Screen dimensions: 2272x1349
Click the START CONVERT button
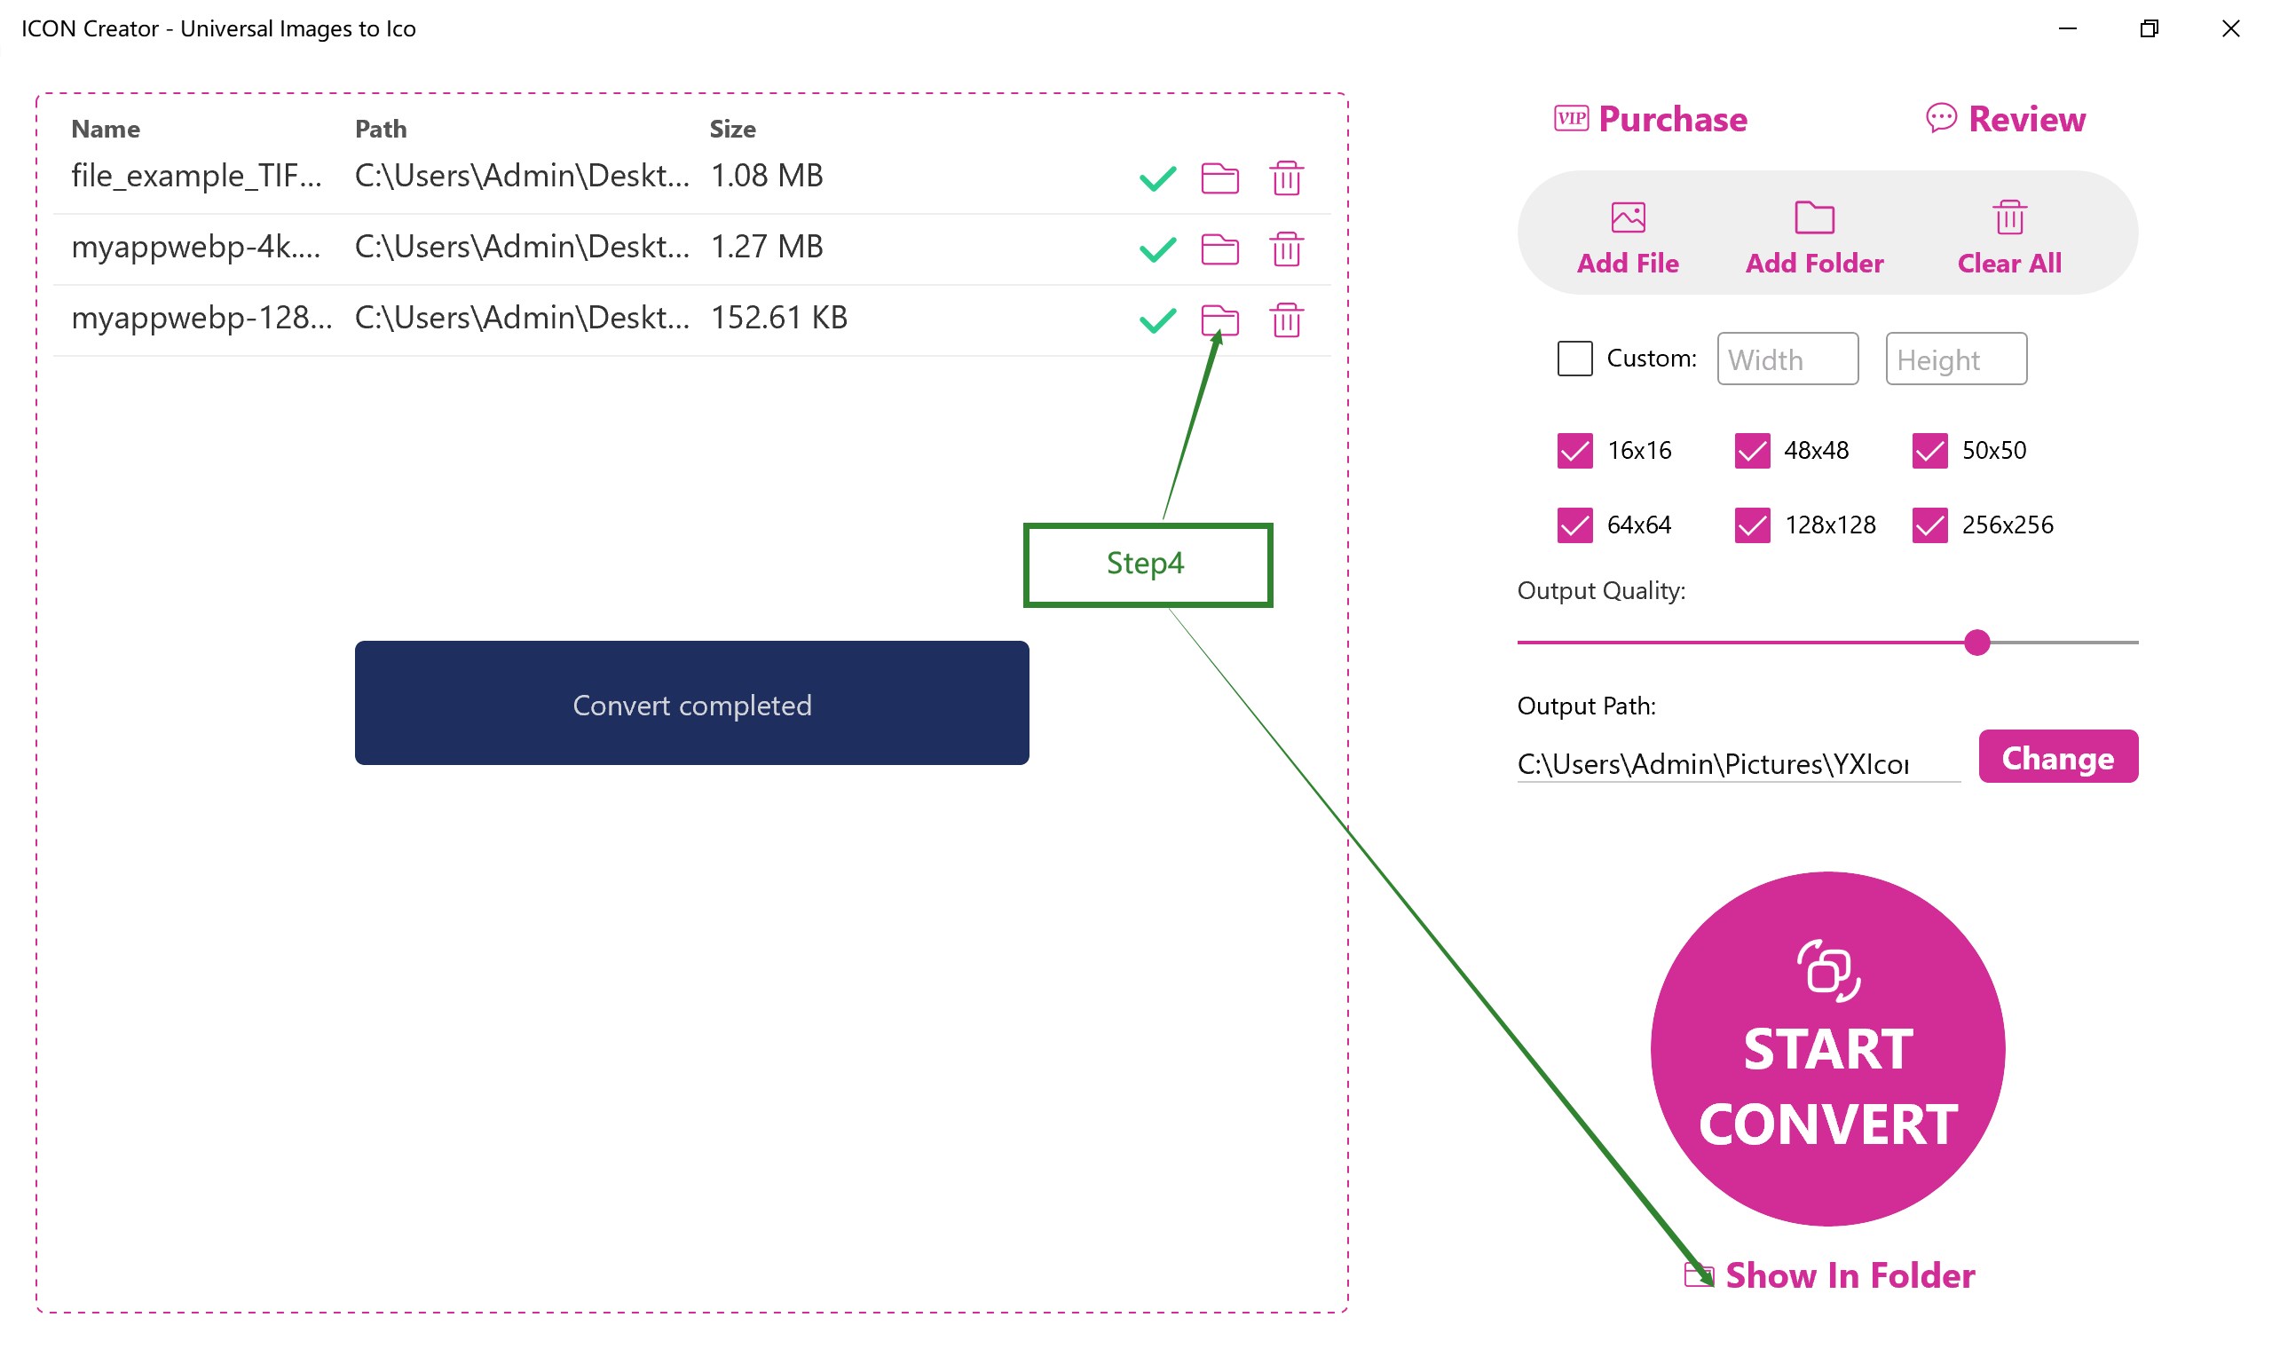pos(1827,1049)
